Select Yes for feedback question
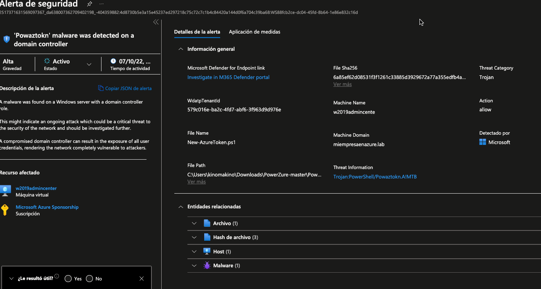The height and width of the screenshot is (289, 541). click(x=68, y=279)
